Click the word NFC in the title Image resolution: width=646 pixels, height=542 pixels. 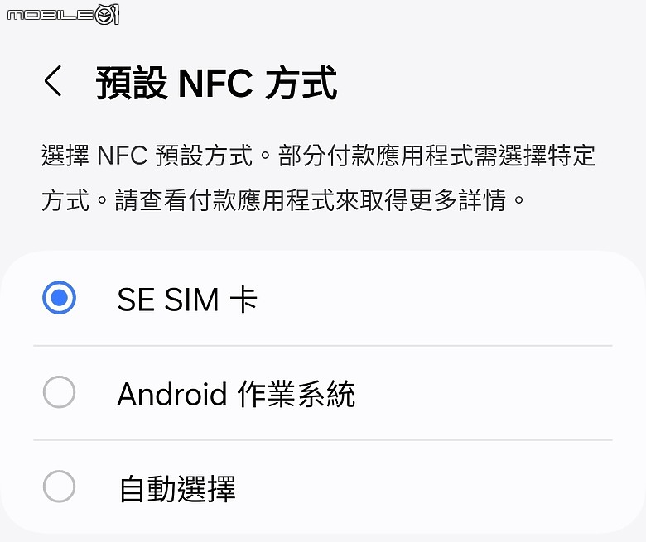coord(215,84)
